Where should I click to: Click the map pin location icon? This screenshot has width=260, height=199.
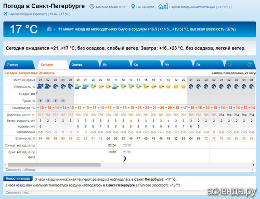click(133, 7)
